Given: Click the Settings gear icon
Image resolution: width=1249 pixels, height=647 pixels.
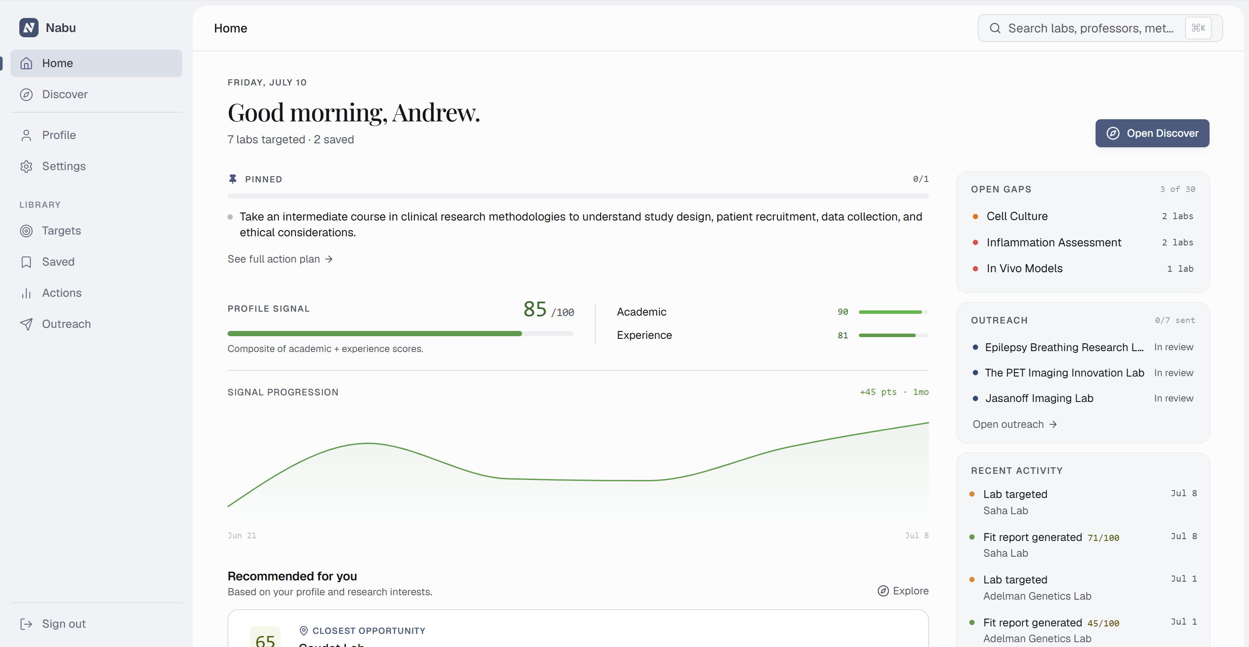Looking at the screenshot, I should point(26,166).
